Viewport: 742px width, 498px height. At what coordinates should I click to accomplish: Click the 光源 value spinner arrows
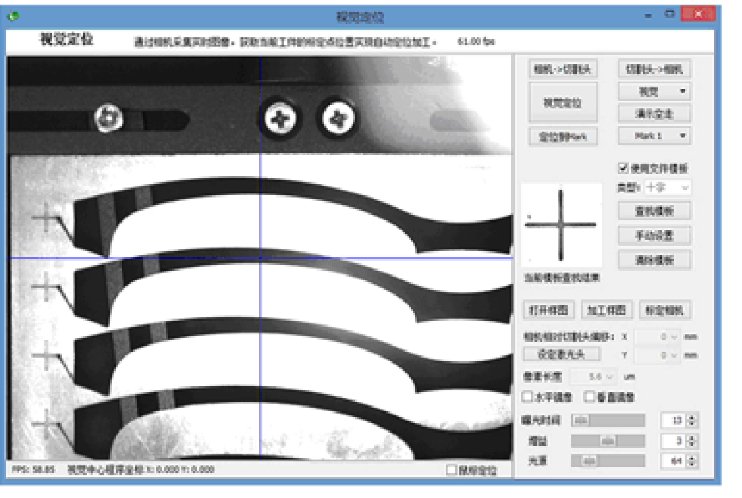point(692,461)
